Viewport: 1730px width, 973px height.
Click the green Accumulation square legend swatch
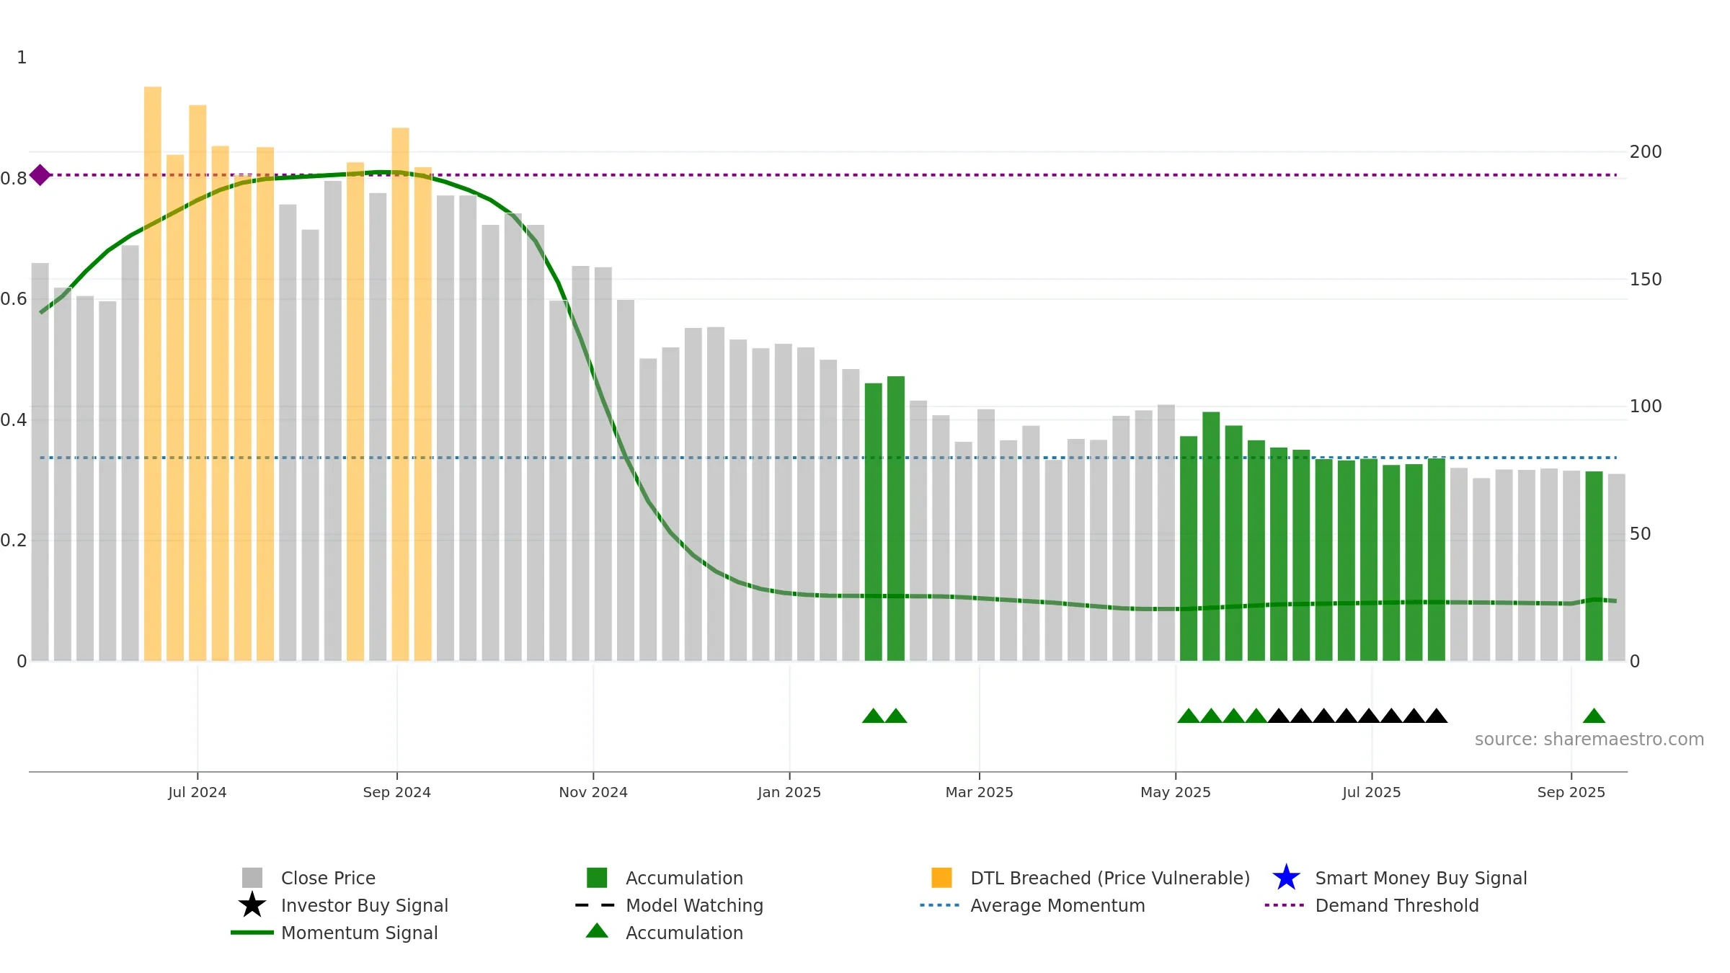[x=597, y=878]
